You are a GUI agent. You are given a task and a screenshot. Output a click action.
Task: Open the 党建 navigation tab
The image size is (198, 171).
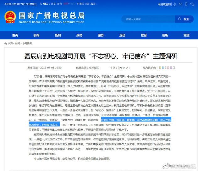tap(186, 35)
